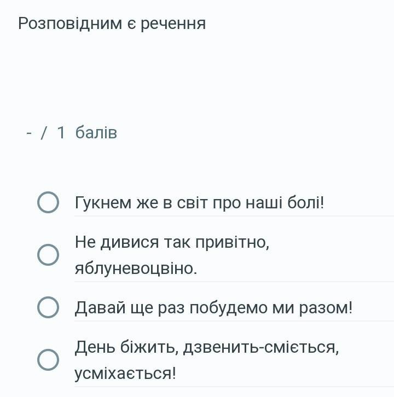Mark the "Давай ще раз побудемо" radio button
The height and width of the screenshot is (397, 394).
click(x=48, y=307)
